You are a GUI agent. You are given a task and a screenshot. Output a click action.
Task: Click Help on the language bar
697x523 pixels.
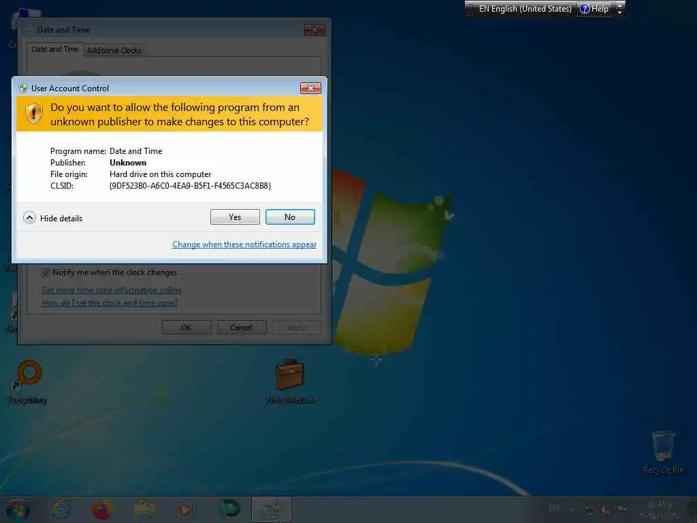click(x=594, y=8)
